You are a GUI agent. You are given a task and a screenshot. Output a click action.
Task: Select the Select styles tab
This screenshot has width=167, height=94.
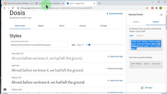pyautogui.click(x=20, y=26)
